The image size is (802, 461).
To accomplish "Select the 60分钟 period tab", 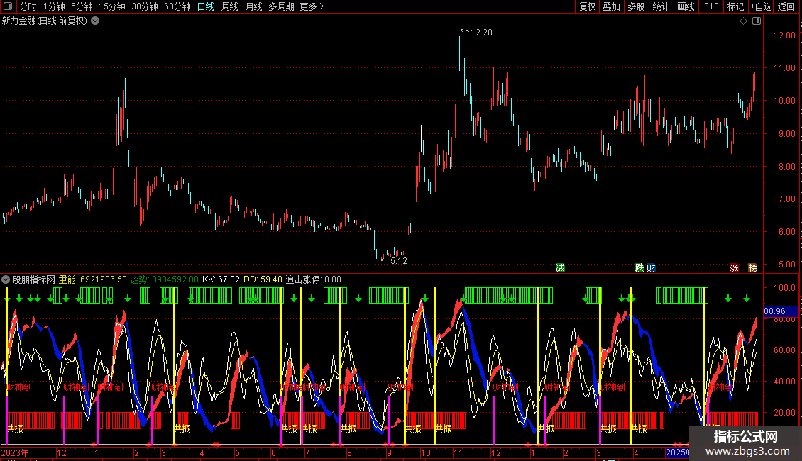I will (177, 6).
